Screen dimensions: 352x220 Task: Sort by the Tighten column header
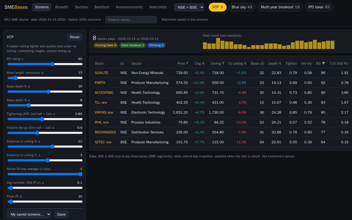click(x=291, y=64)
